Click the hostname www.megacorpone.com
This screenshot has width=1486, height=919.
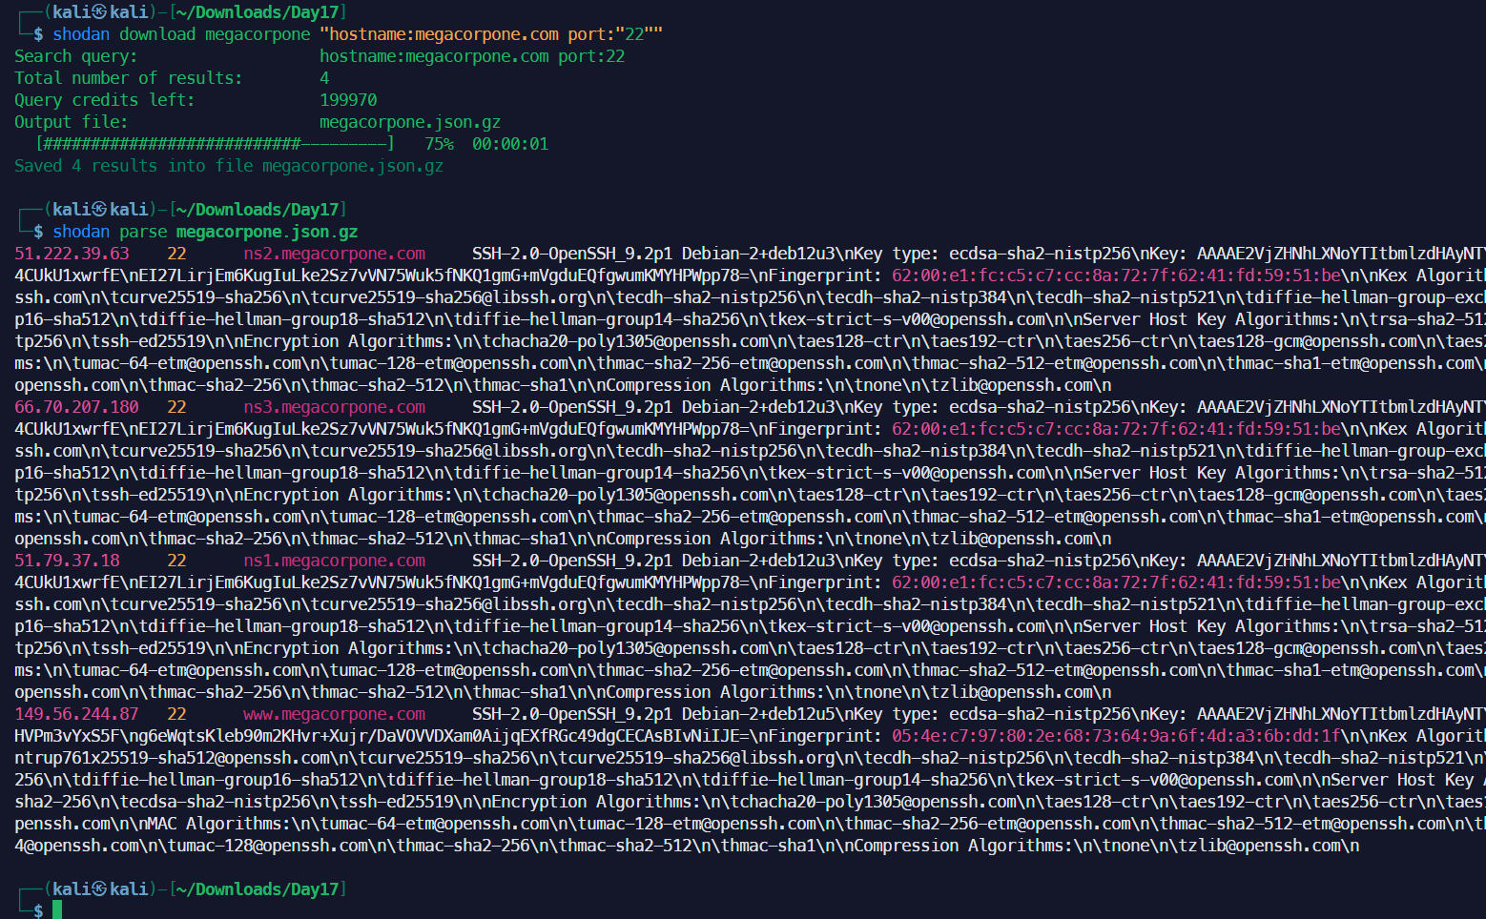coord(334,714)
